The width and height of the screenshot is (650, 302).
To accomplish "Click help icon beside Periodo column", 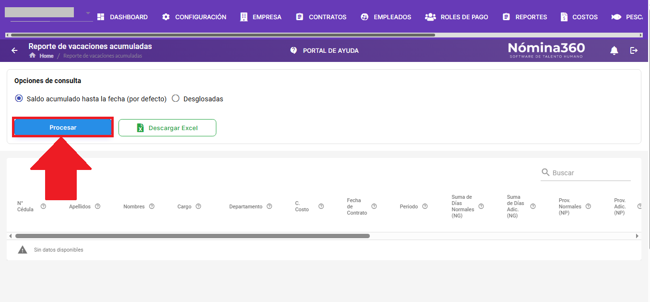I will click(x=425, y=206).
